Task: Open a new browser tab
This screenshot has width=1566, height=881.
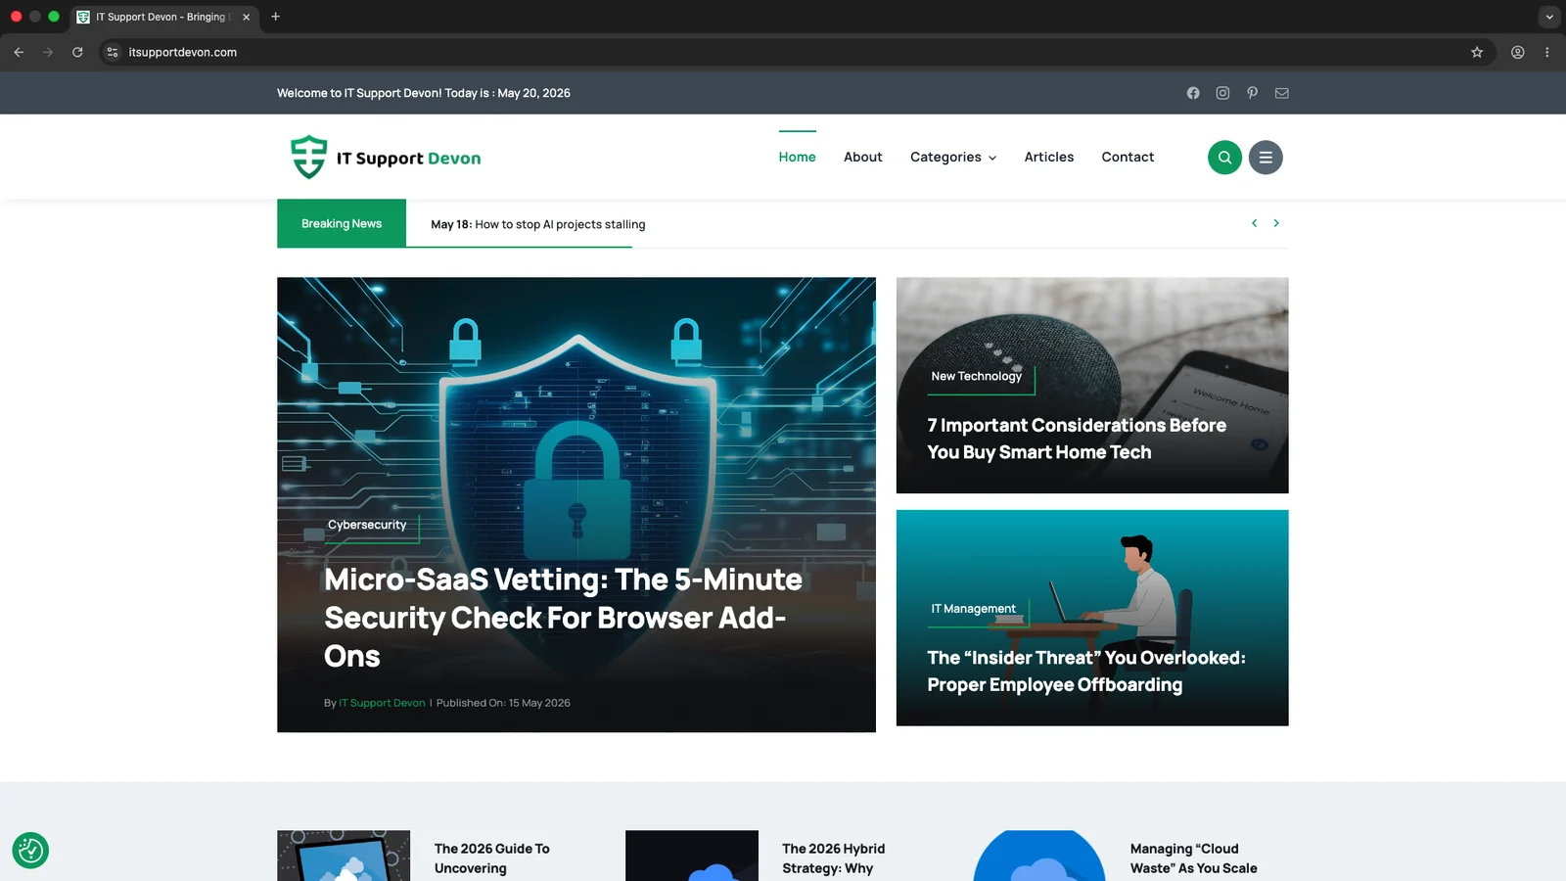Action: pyautogui.click(x=276, y=17)
